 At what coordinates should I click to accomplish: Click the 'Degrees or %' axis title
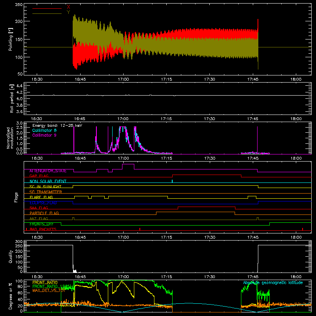11,296
